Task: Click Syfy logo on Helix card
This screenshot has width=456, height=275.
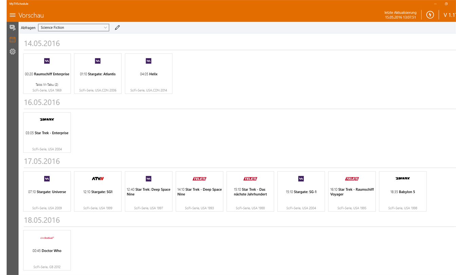Action: (148, 61)
